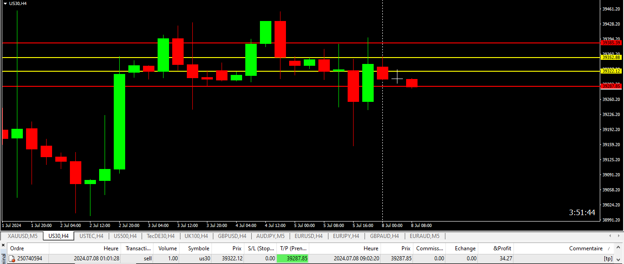The width and height of the screenshot is (624, 264).
Task: Sort by the S/L column header
Action: [260, 248]
